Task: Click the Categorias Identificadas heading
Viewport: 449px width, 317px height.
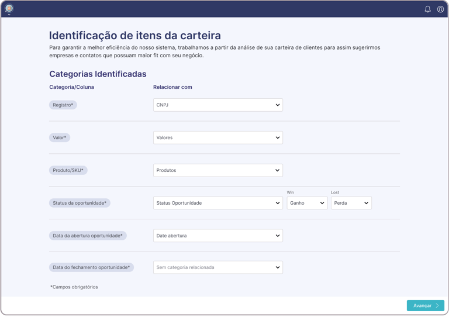Action: (98, 74)
